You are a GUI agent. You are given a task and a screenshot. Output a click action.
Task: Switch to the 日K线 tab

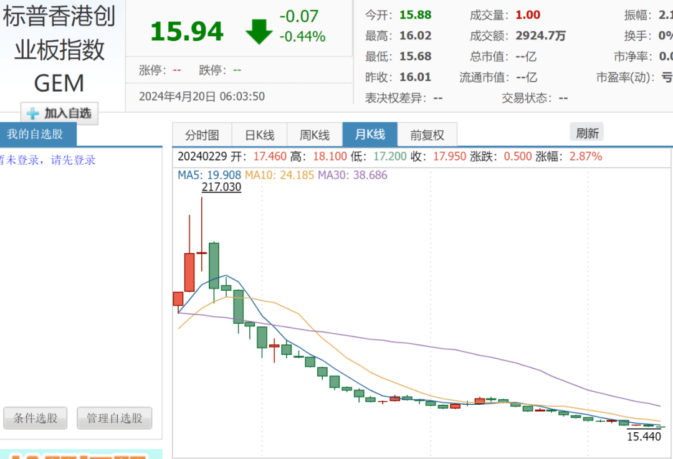260,135
